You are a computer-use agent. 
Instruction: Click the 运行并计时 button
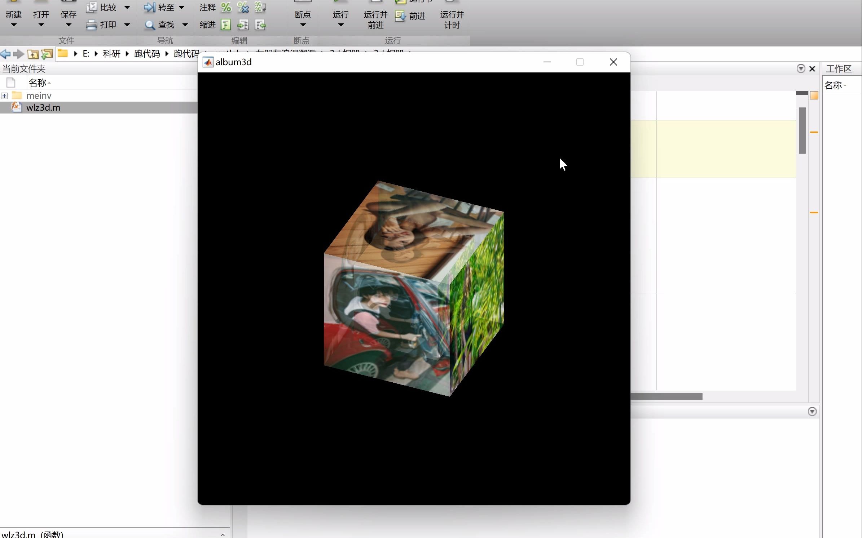(452, 19)
